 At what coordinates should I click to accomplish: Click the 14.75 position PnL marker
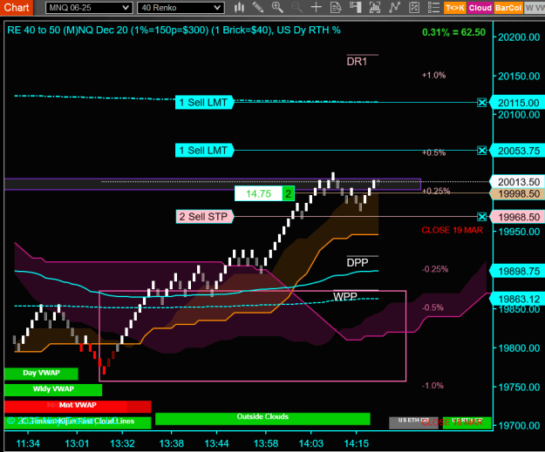pos(259,193)
